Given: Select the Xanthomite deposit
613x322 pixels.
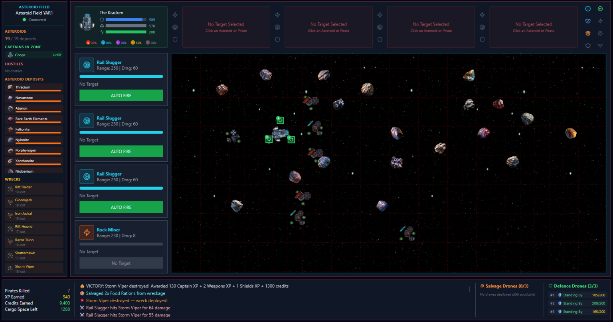Looking at the screenshot, I should (34, 161).
